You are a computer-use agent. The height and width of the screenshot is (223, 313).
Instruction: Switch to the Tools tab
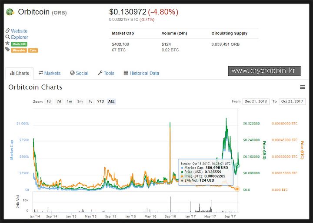tap(106, 73)
